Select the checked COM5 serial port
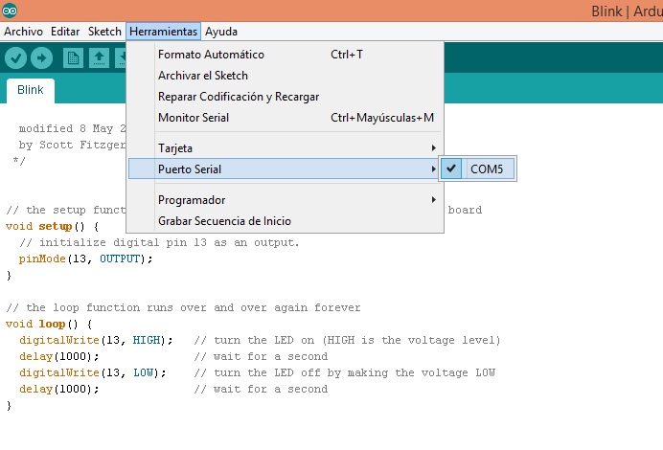 click(477, 169)
